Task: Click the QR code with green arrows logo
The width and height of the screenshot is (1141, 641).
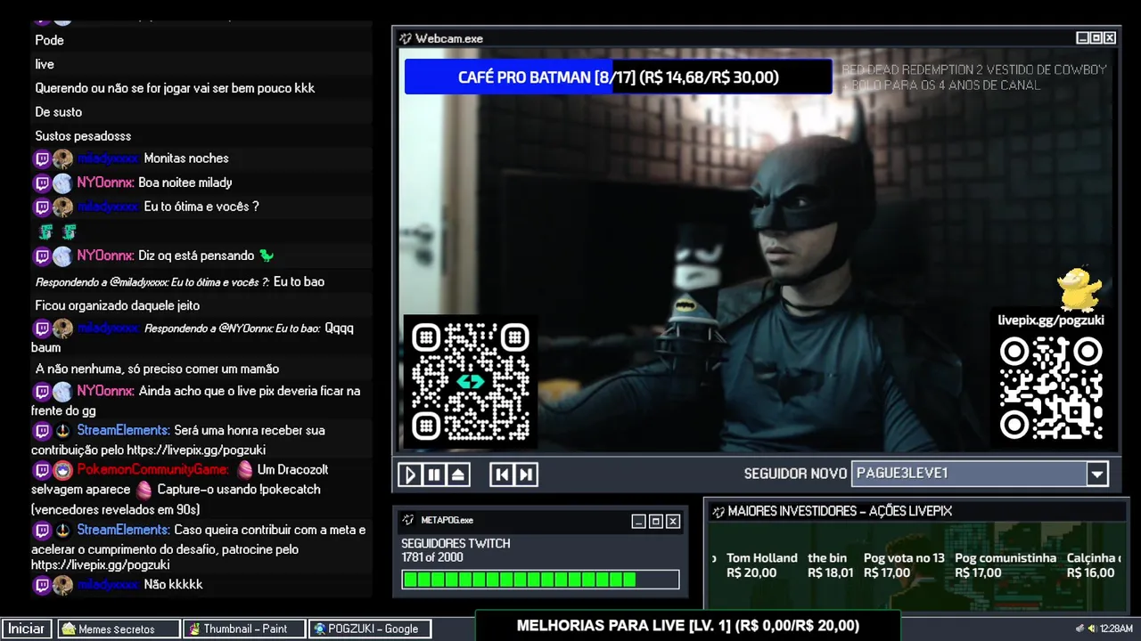Action: 470,381
